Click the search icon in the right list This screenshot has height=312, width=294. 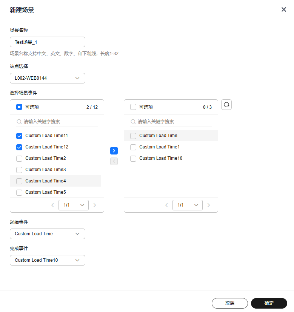point(133,122)
